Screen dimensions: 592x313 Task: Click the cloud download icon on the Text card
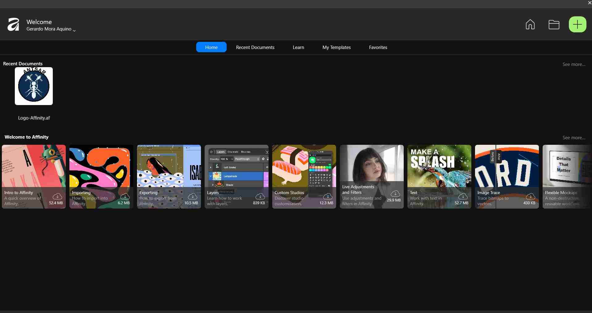pyautogui.click(x=463, y=196)
